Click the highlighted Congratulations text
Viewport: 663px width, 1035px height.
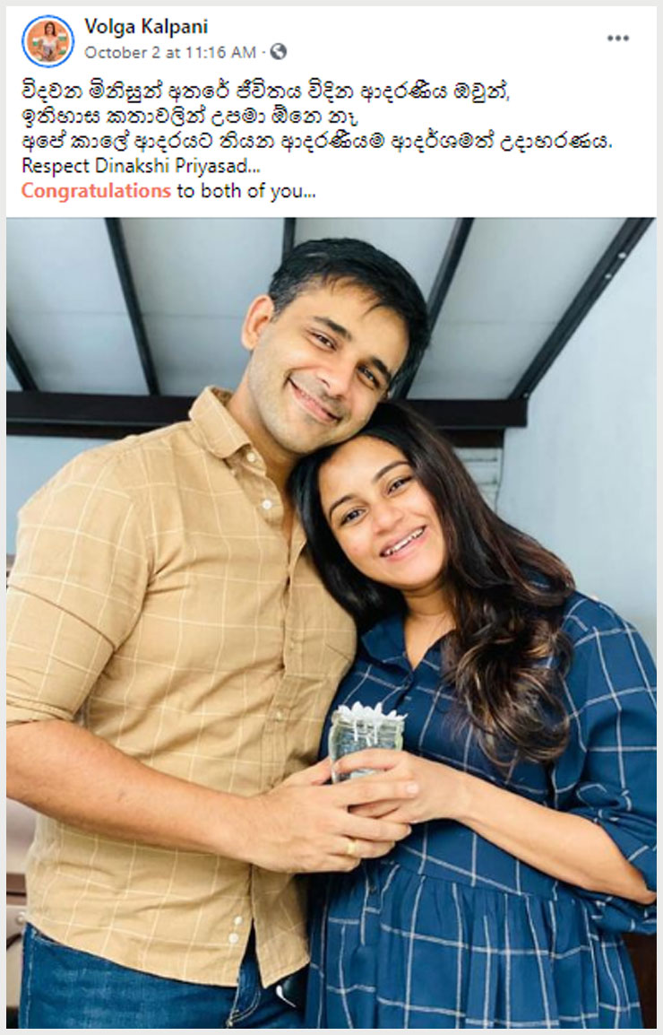click(97, 191)
